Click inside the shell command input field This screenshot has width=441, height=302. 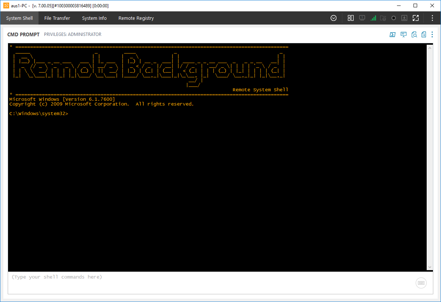(x=147, y=277)
